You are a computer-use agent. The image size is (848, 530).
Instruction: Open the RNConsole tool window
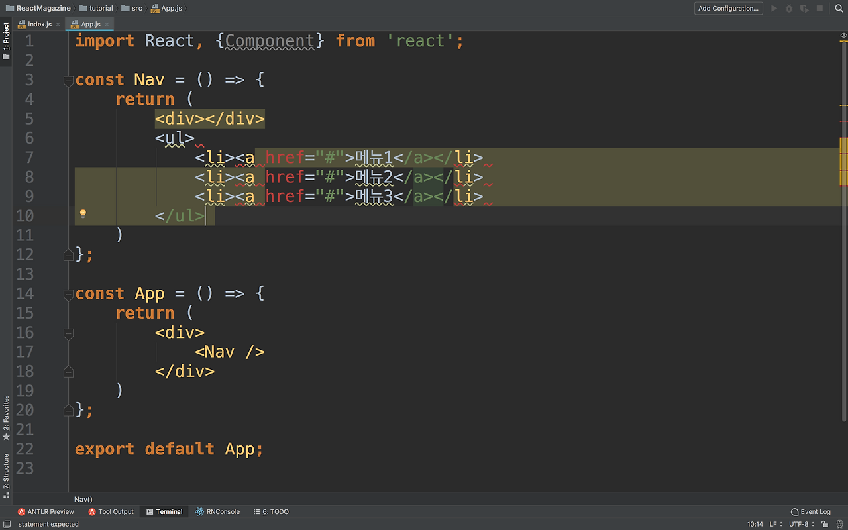pos(218,511)
